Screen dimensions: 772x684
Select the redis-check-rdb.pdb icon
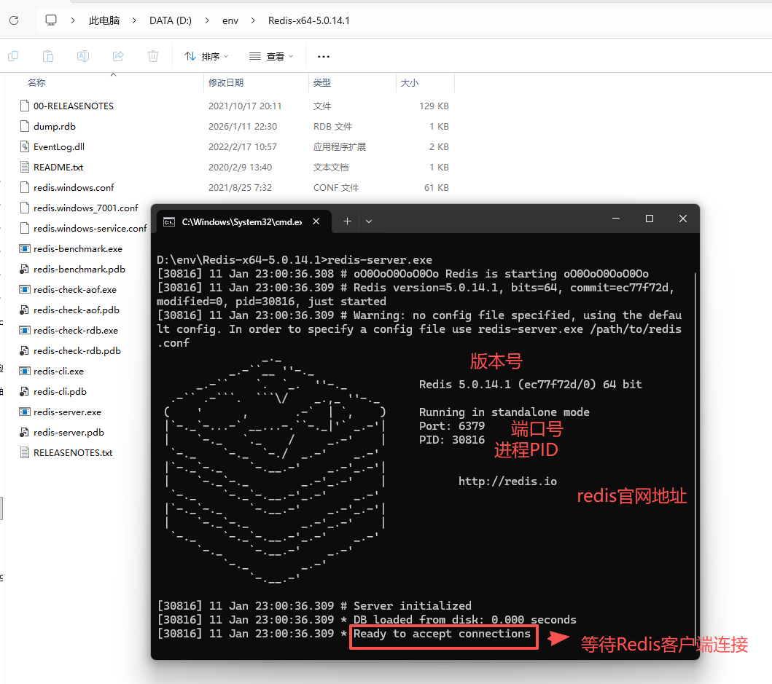pos(25,351)
